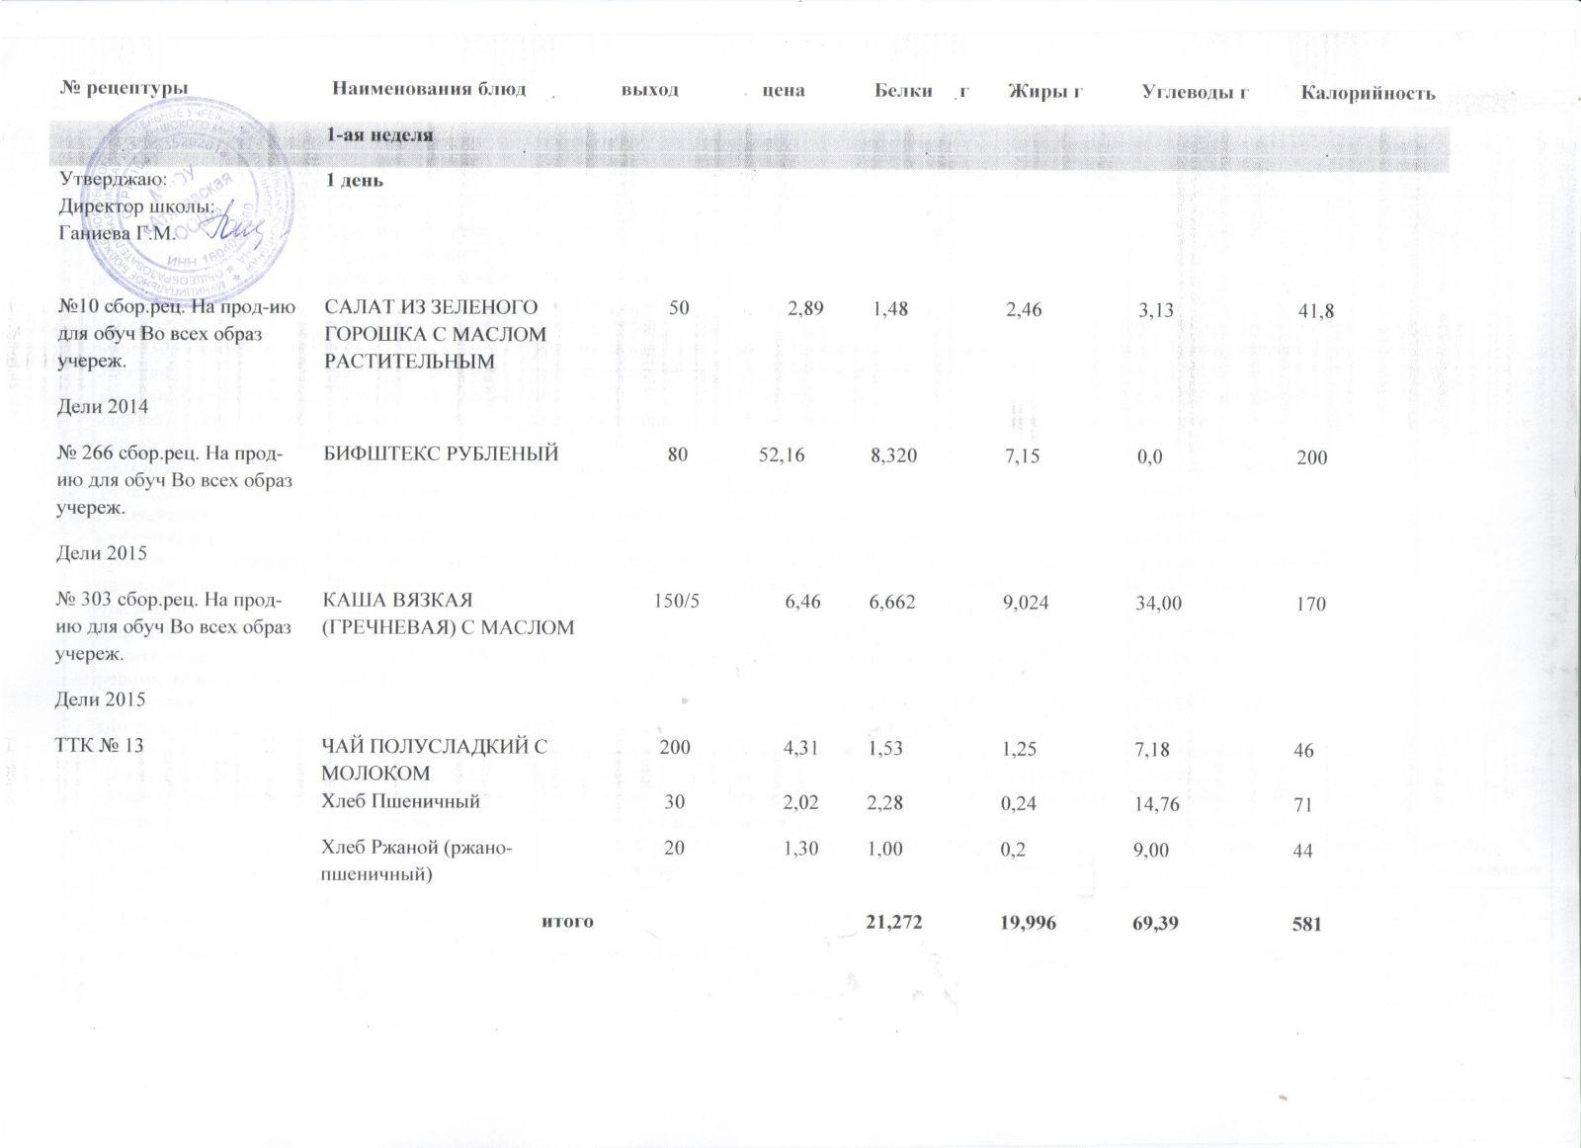The width and height of the screenshot is (1581, 1148).
Task: Click the "1-ая неделя" heading row
Action: [380, 135]
